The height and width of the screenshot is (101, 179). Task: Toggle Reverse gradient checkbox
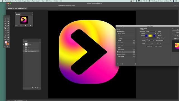[x=157, y=36]
